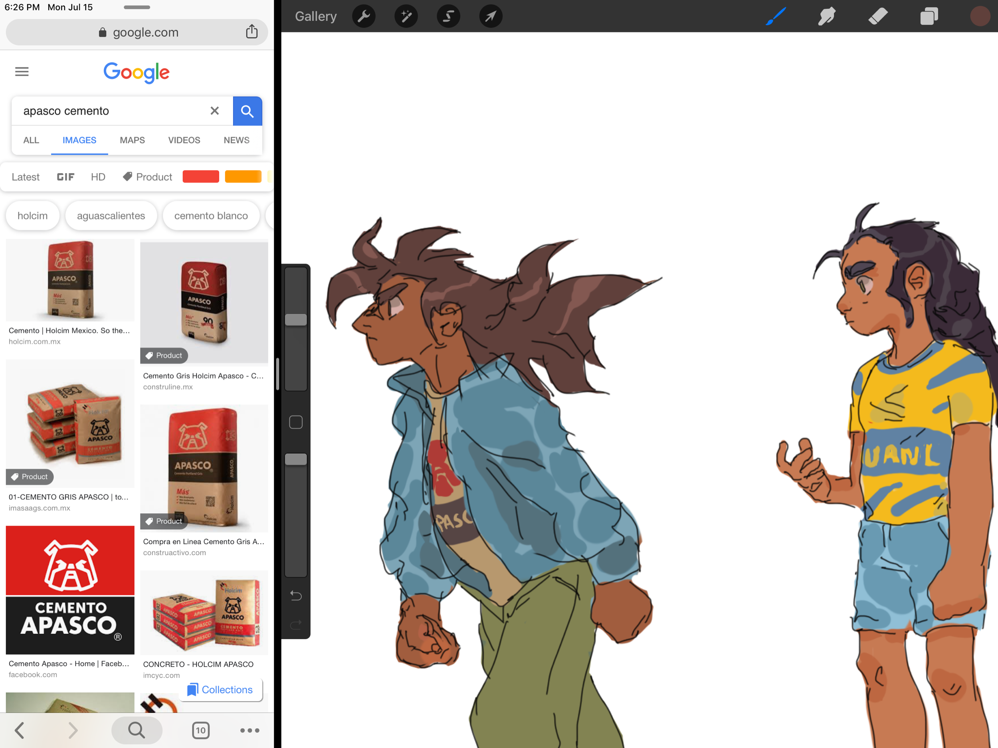The width and height of the screenshot is (998, 748).
Task: Undo last stroke with sidebar arrow
Action: point(296,596)
